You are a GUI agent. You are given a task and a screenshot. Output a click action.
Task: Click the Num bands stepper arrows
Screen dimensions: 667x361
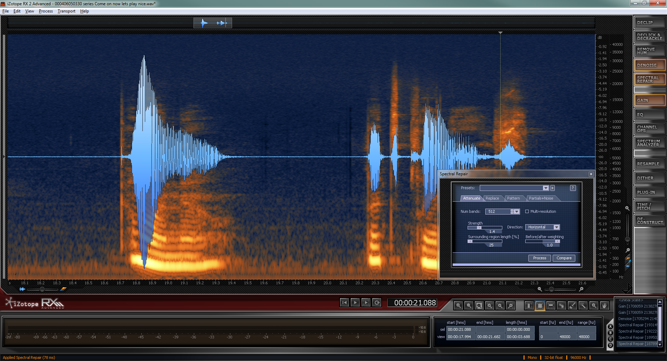point(512,211)
